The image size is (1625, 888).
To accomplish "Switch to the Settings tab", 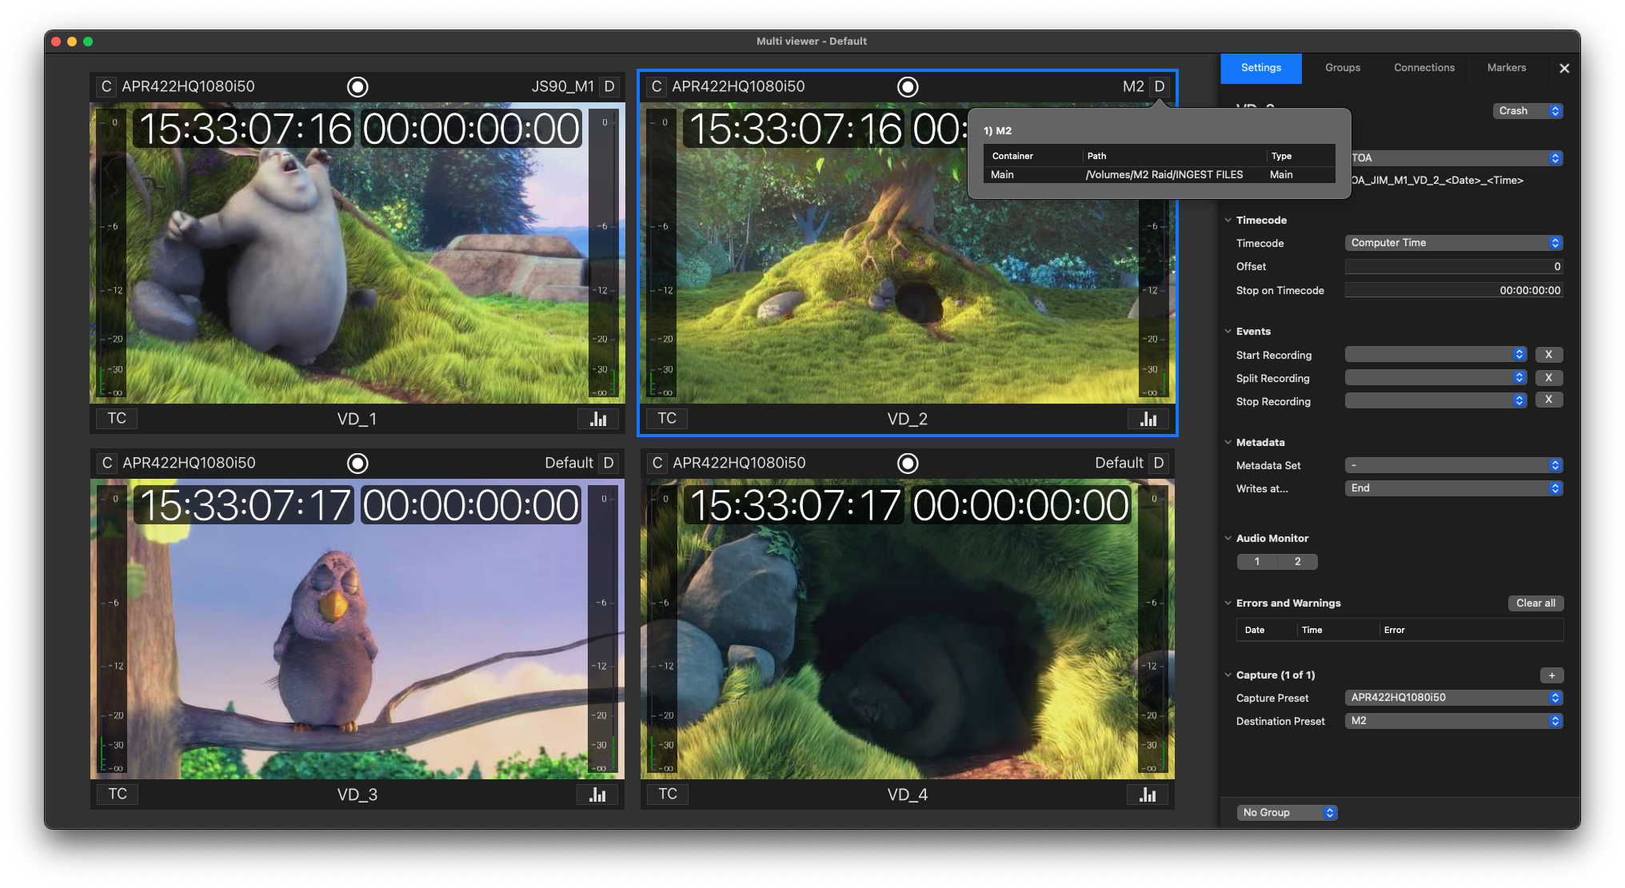I will [x=1261, y=68].
